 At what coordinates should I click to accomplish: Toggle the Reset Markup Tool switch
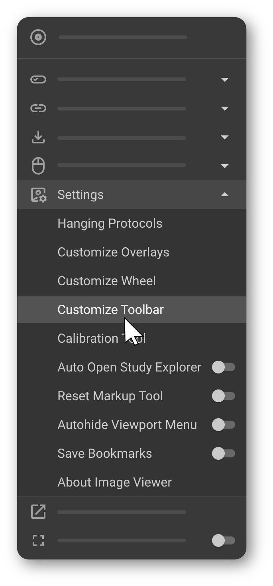click(223, 396)
